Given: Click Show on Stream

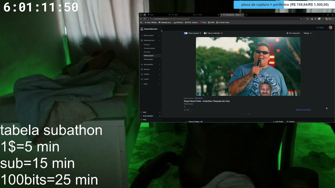Looking at the screenshot, I should point(304,110).
